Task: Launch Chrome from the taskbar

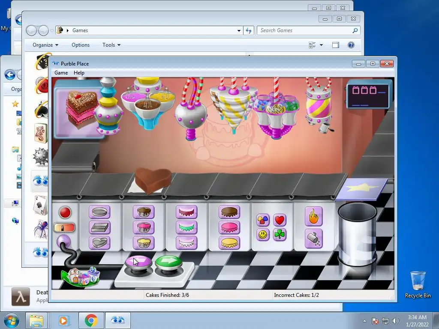Action: pyautogui.click(x=91, y=320)
